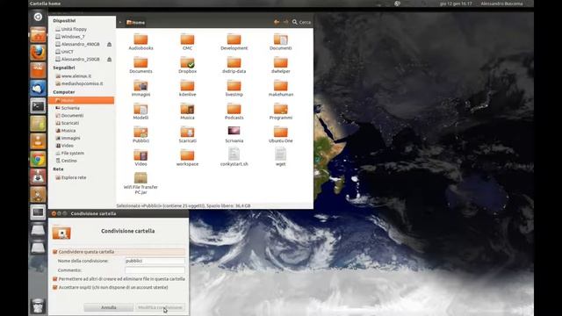562x316 pixels.
Task: Open the CMC folder
Action: pos(187,42)
